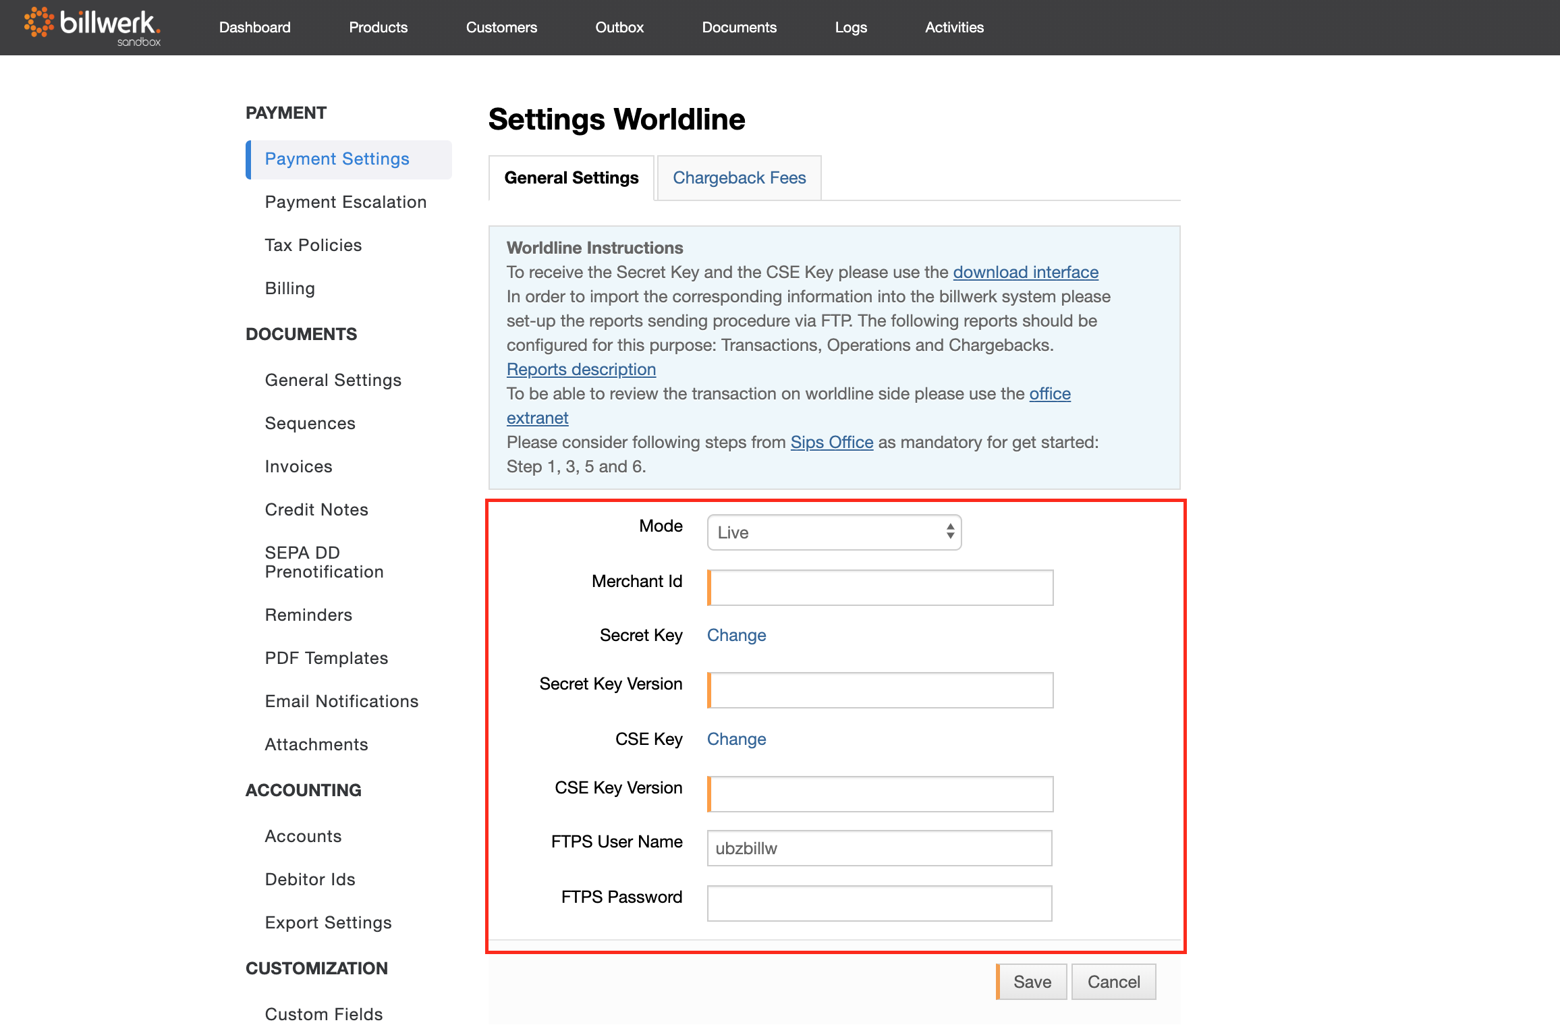Open Export Settings
The image size is (1560, 1031).
pos(328,923)
